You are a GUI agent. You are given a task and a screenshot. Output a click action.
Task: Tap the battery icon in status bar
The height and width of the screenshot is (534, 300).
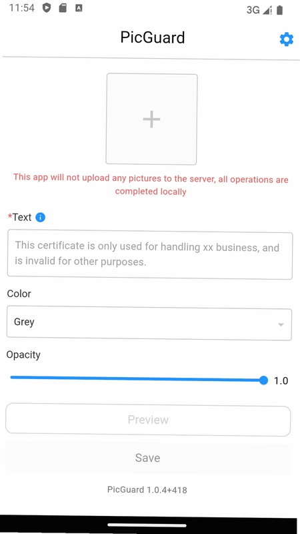[279, 10]
